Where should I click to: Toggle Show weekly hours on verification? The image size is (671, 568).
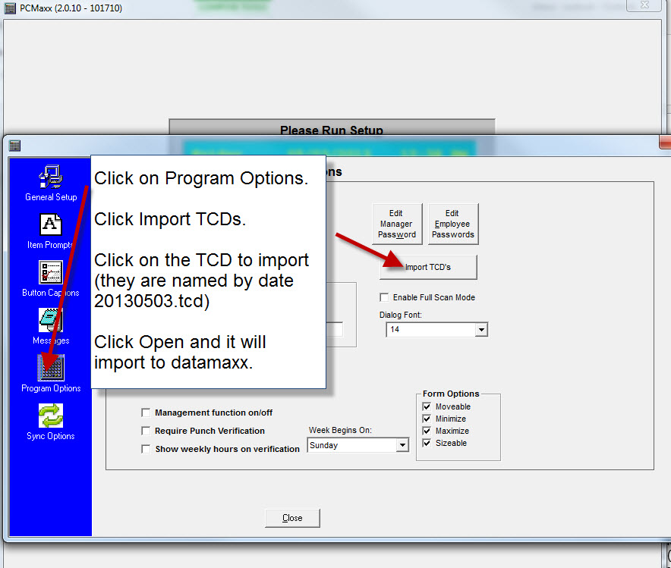click(x=146, y=449)
